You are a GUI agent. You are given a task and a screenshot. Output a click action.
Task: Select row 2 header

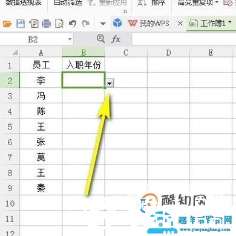pos(10,80)
